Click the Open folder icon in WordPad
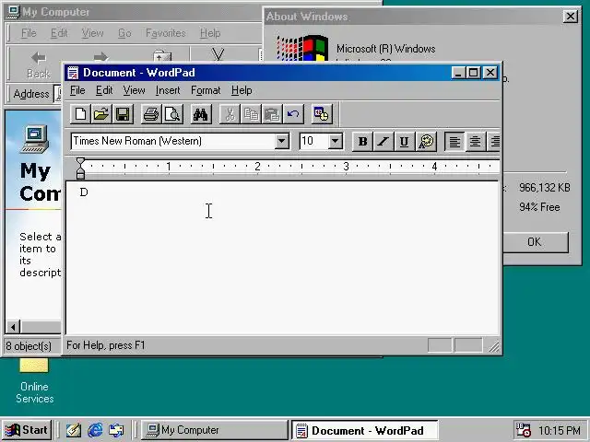 click(x=101, y=114)
